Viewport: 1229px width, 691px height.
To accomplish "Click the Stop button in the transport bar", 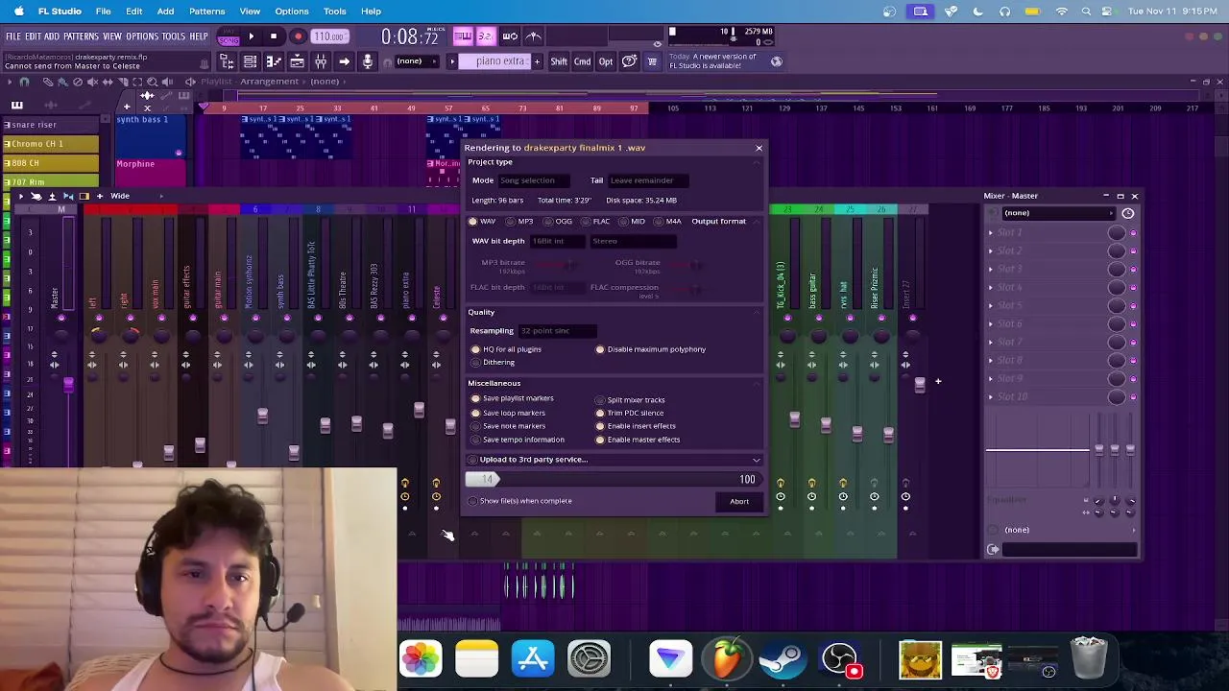I will pyautogui.click(x=274, y=36).
